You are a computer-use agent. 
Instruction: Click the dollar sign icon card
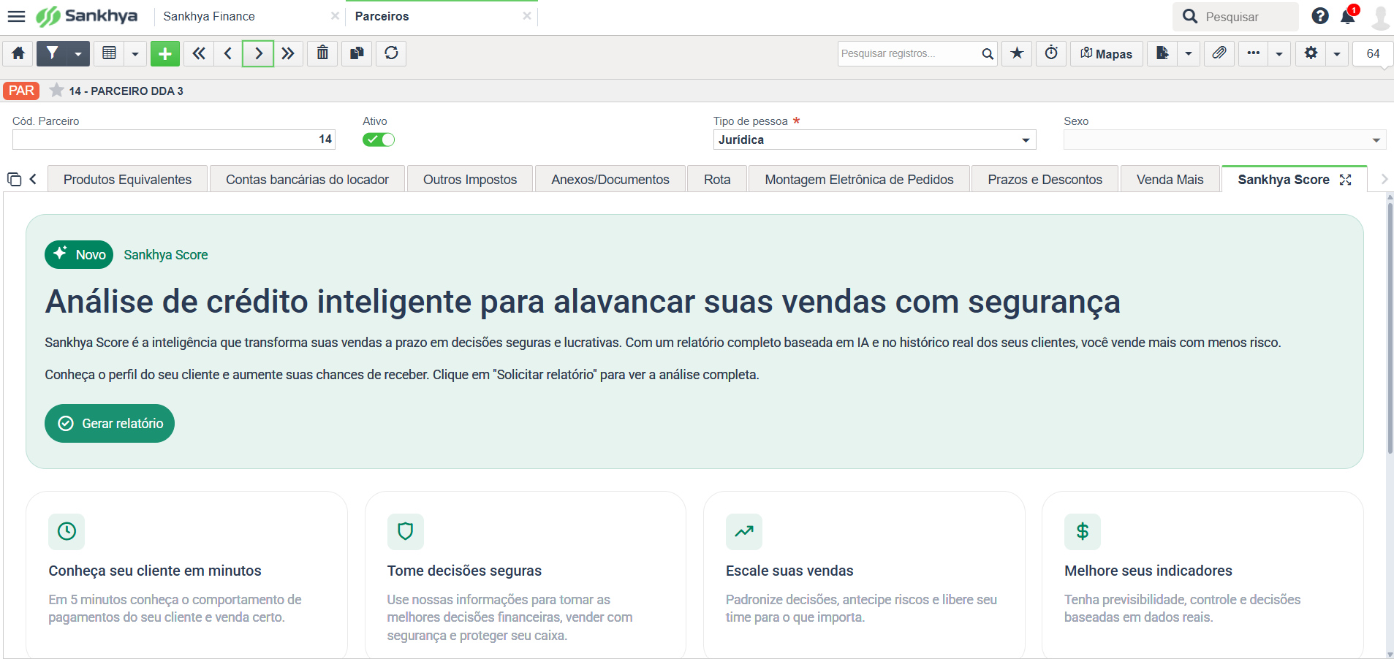(1083, 531)
